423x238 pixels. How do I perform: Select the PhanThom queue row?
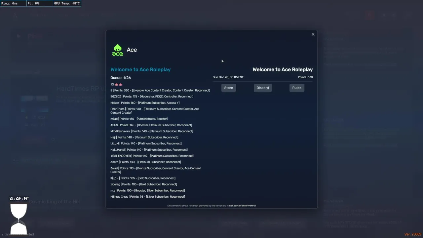155,111
